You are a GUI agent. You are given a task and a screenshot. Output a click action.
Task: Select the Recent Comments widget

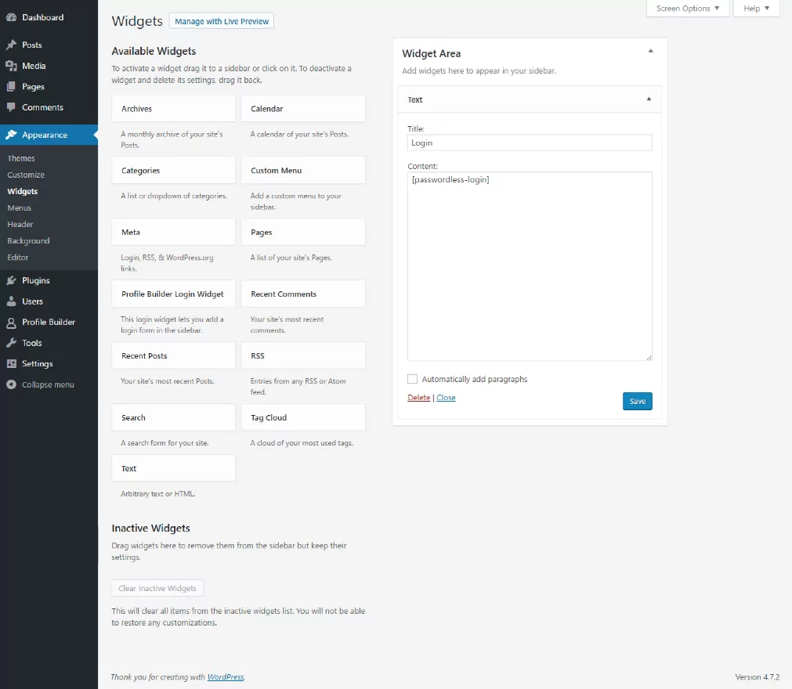[303, 294]
